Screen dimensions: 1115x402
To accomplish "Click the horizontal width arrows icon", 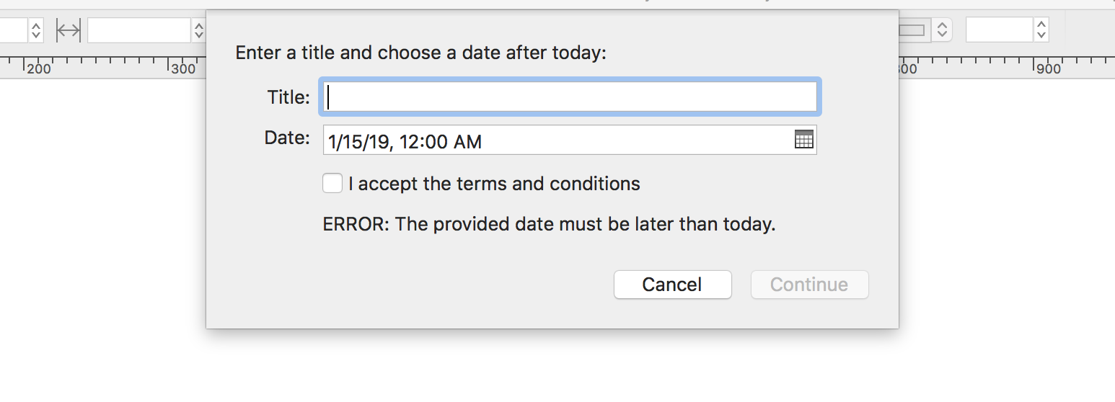I will [x=69, y=30].
